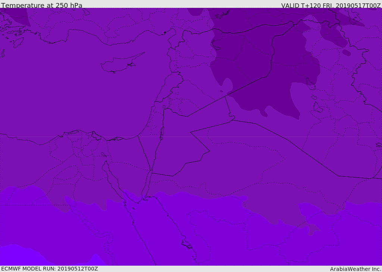
Task: Click the Dead Sea outline on the map
Action: [x=162, y=132]
